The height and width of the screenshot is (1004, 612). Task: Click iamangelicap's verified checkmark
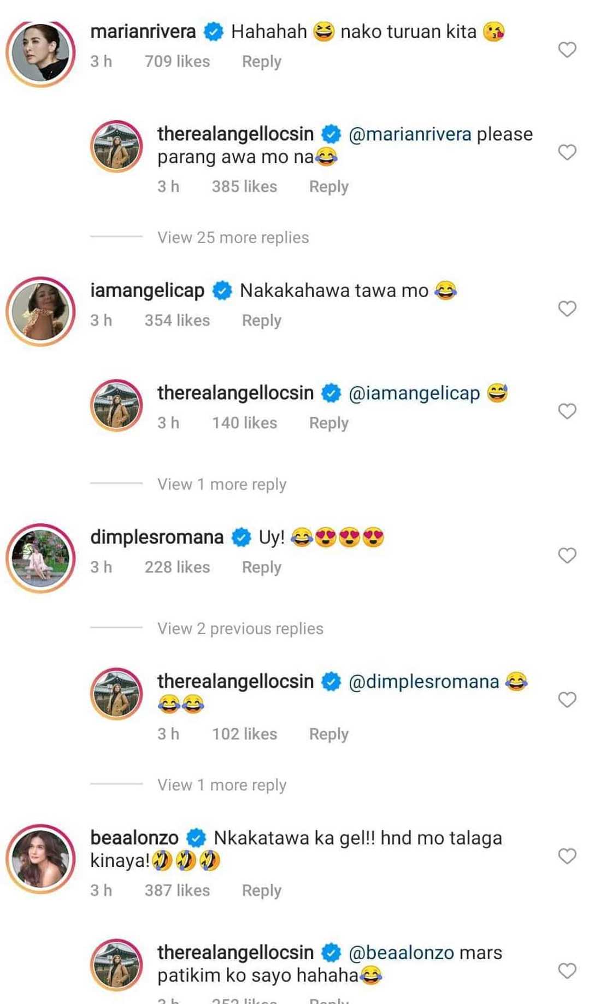click(x=222, y=291)
